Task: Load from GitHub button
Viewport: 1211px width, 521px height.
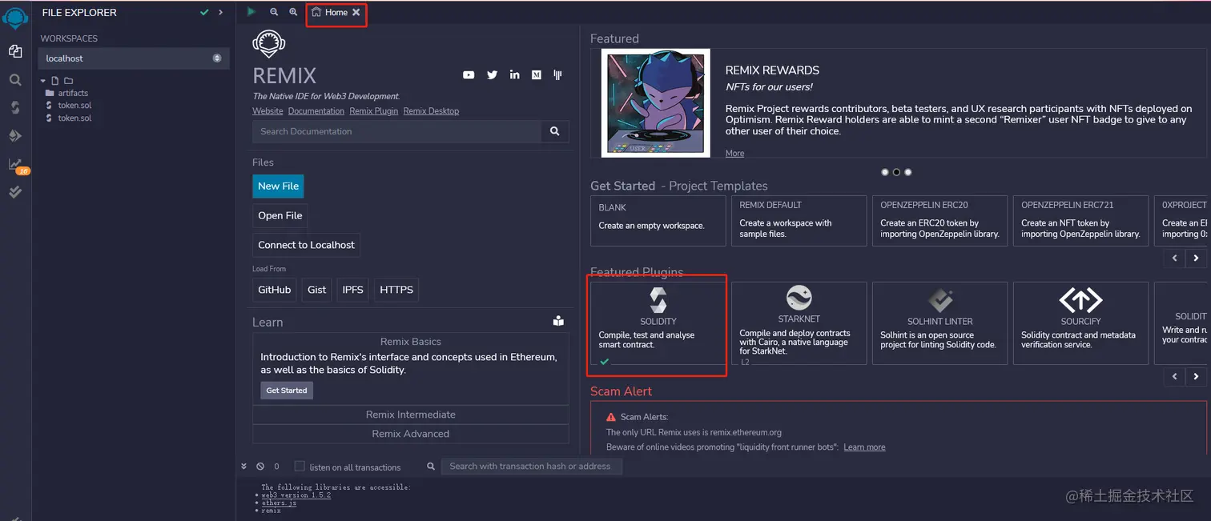Action: click(274, 290)
